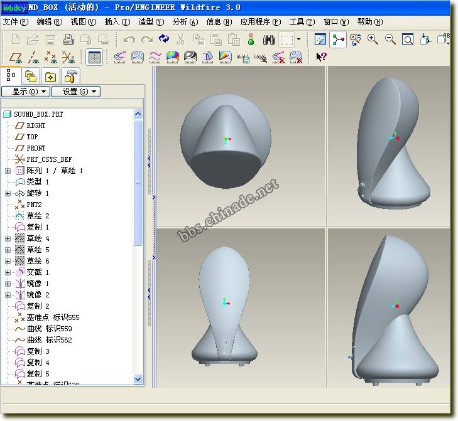Expand the 镜像 2 node
The image size is (458, 421).
coord(8,296)
